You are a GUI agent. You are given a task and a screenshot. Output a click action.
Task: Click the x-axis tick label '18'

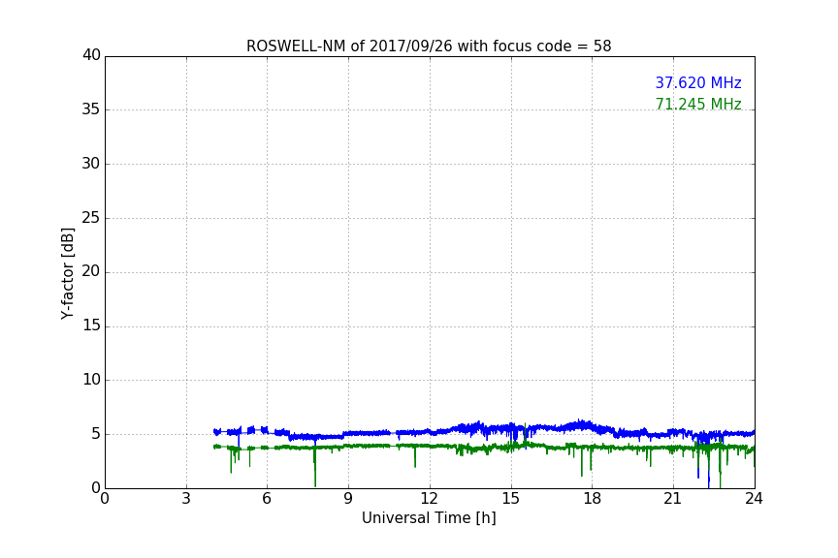click(593, 499)
